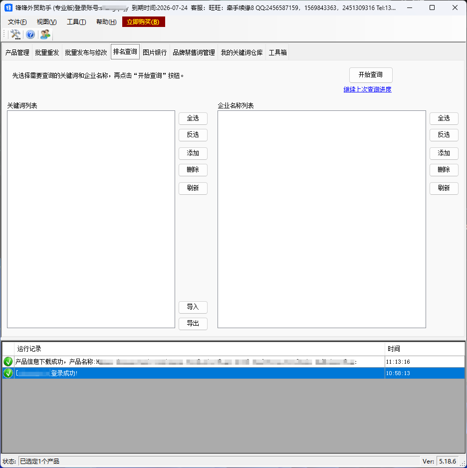Click the blue help question mark icon
Viewport: 467px width, 468px height.
30,34
